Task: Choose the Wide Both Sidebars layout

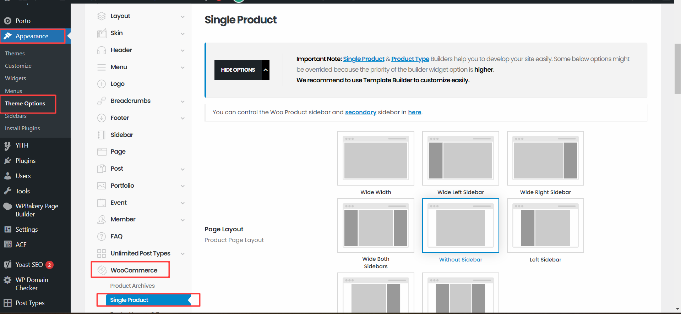Action: tap(376, 226)
